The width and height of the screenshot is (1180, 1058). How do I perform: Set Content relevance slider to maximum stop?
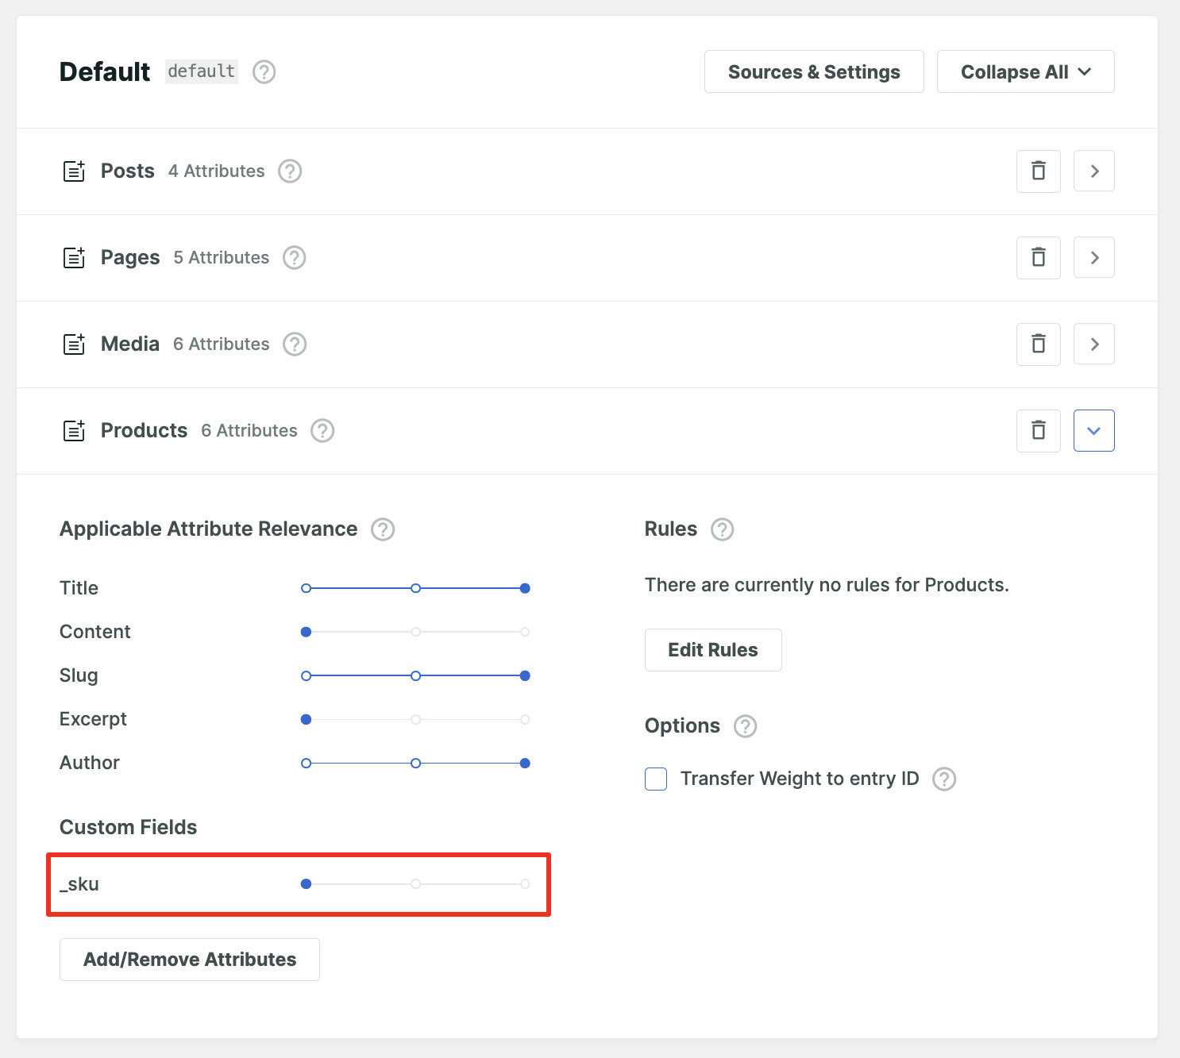(x=525, y=632)
